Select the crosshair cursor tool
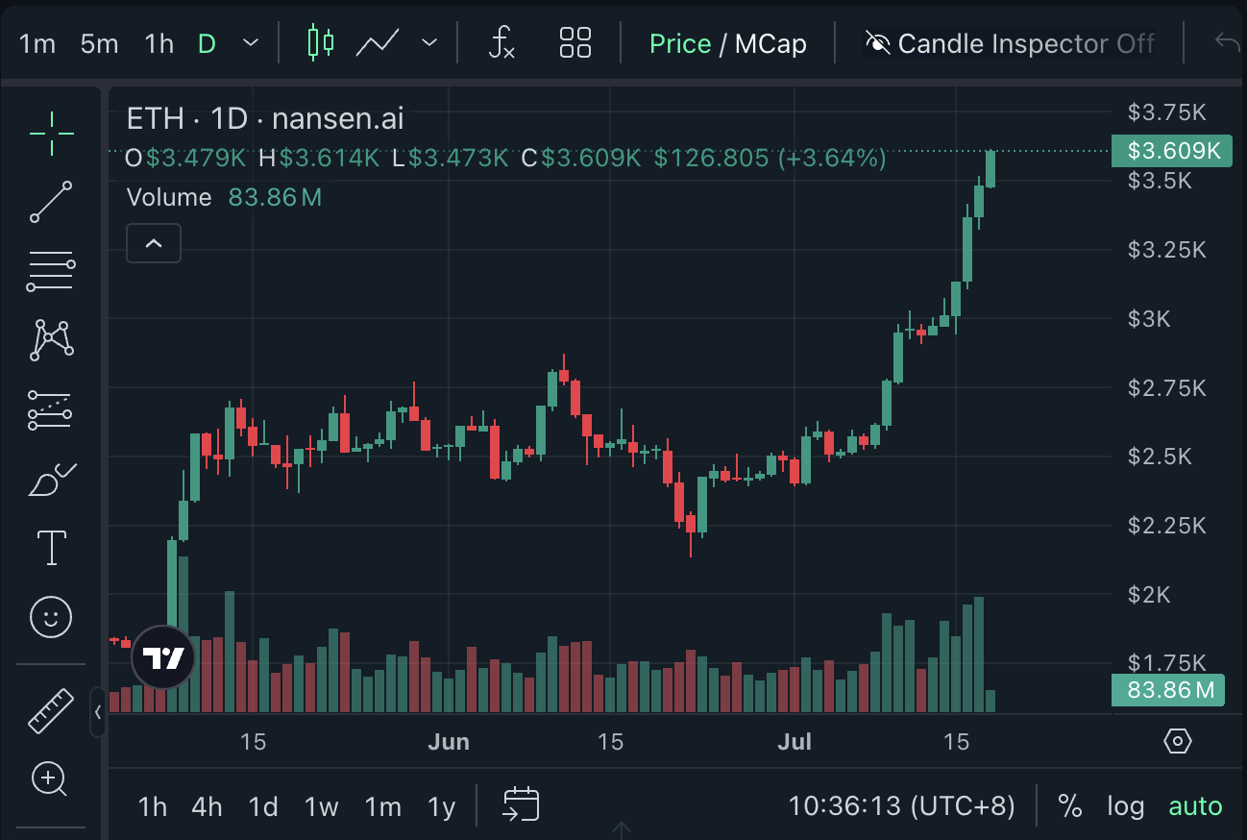Viewport: 1247px width, 840px height. [50, 133]
